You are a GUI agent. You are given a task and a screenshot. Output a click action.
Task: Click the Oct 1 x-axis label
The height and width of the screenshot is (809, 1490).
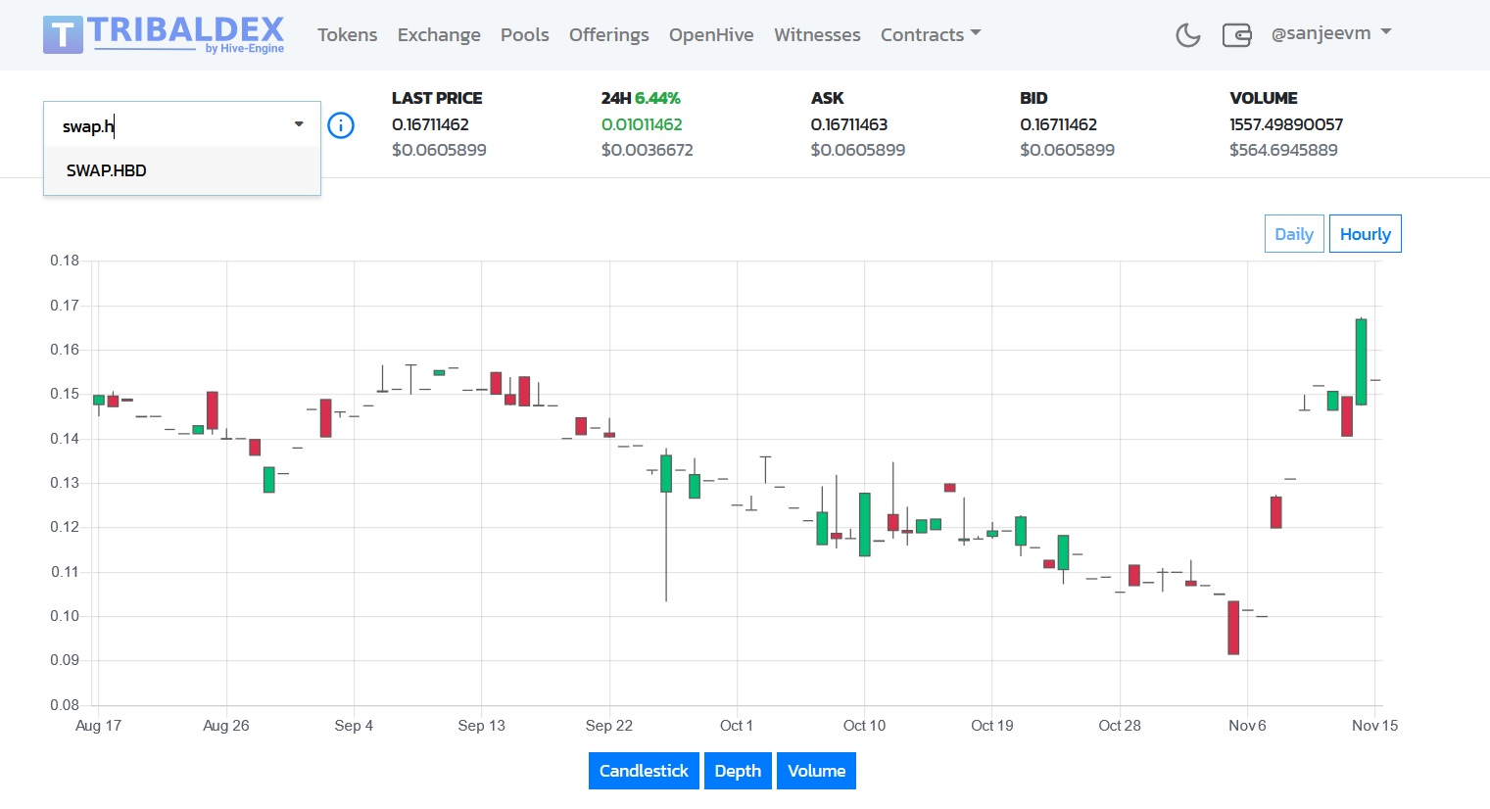tap(737, 726)
